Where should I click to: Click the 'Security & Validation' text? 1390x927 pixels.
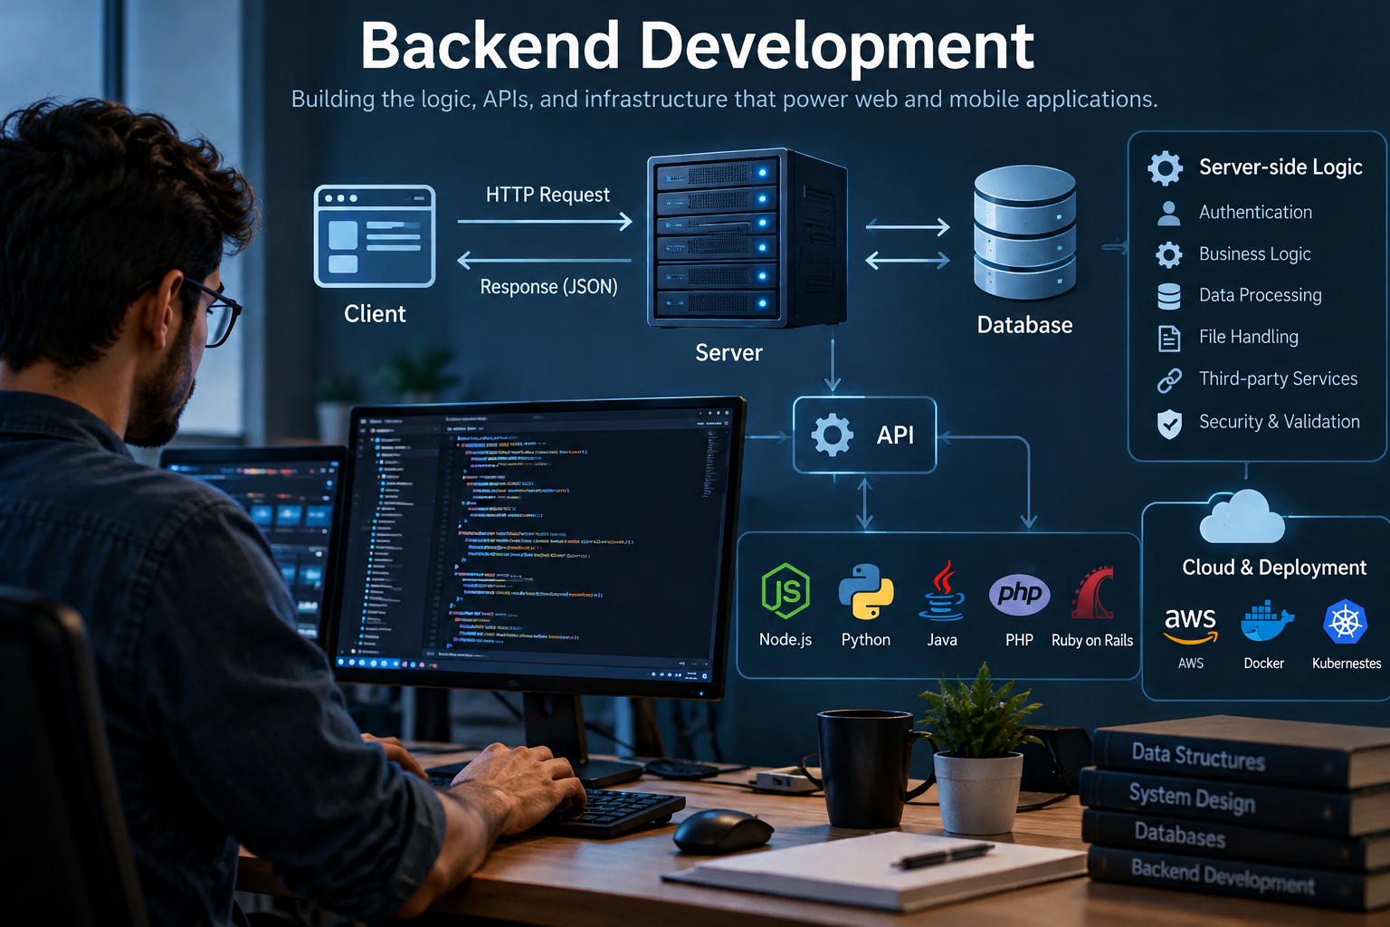click(x=1279, y=421)
